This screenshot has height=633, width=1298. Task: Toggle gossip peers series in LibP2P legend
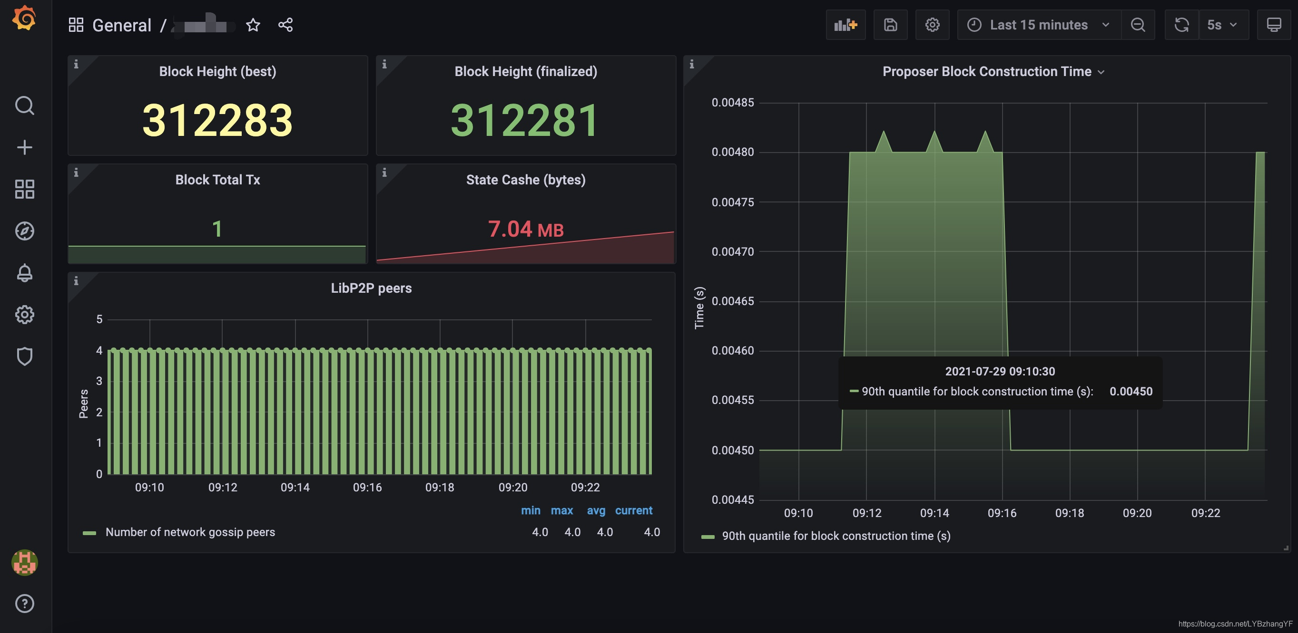coord(190,532)
